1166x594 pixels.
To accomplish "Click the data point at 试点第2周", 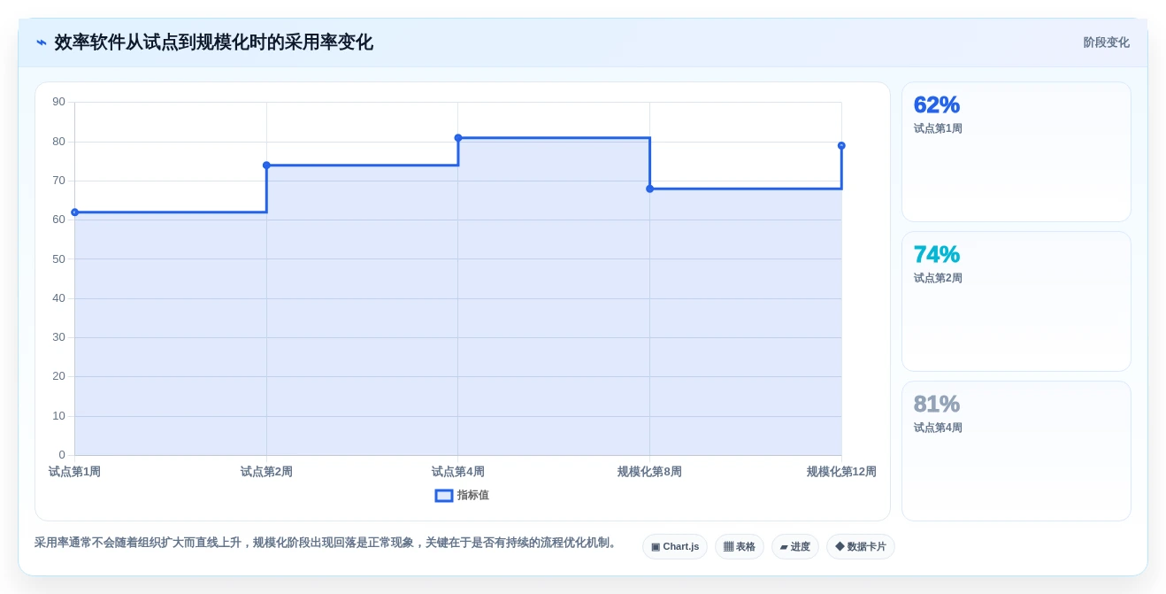I will point(266,166).
